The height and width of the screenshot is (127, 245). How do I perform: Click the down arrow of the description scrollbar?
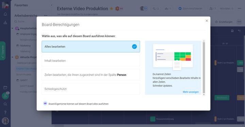204,94
